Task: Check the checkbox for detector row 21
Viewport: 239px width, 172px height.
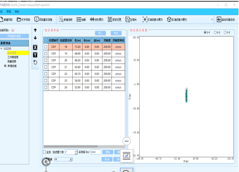Action: coord(46,67)
